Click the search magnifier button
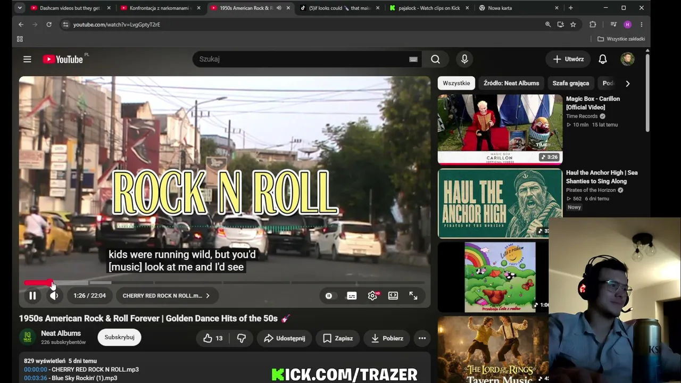 point(435,59)
